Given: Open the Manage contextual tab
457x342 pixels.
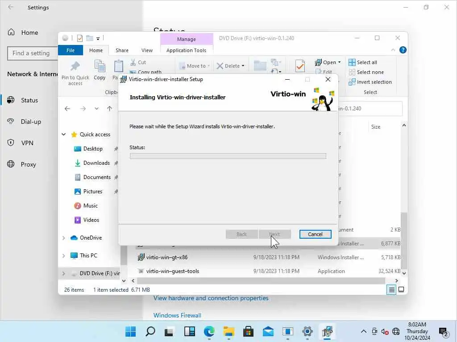Looking at the screenshot, I should pyautogui.click(x=187, y=39).
